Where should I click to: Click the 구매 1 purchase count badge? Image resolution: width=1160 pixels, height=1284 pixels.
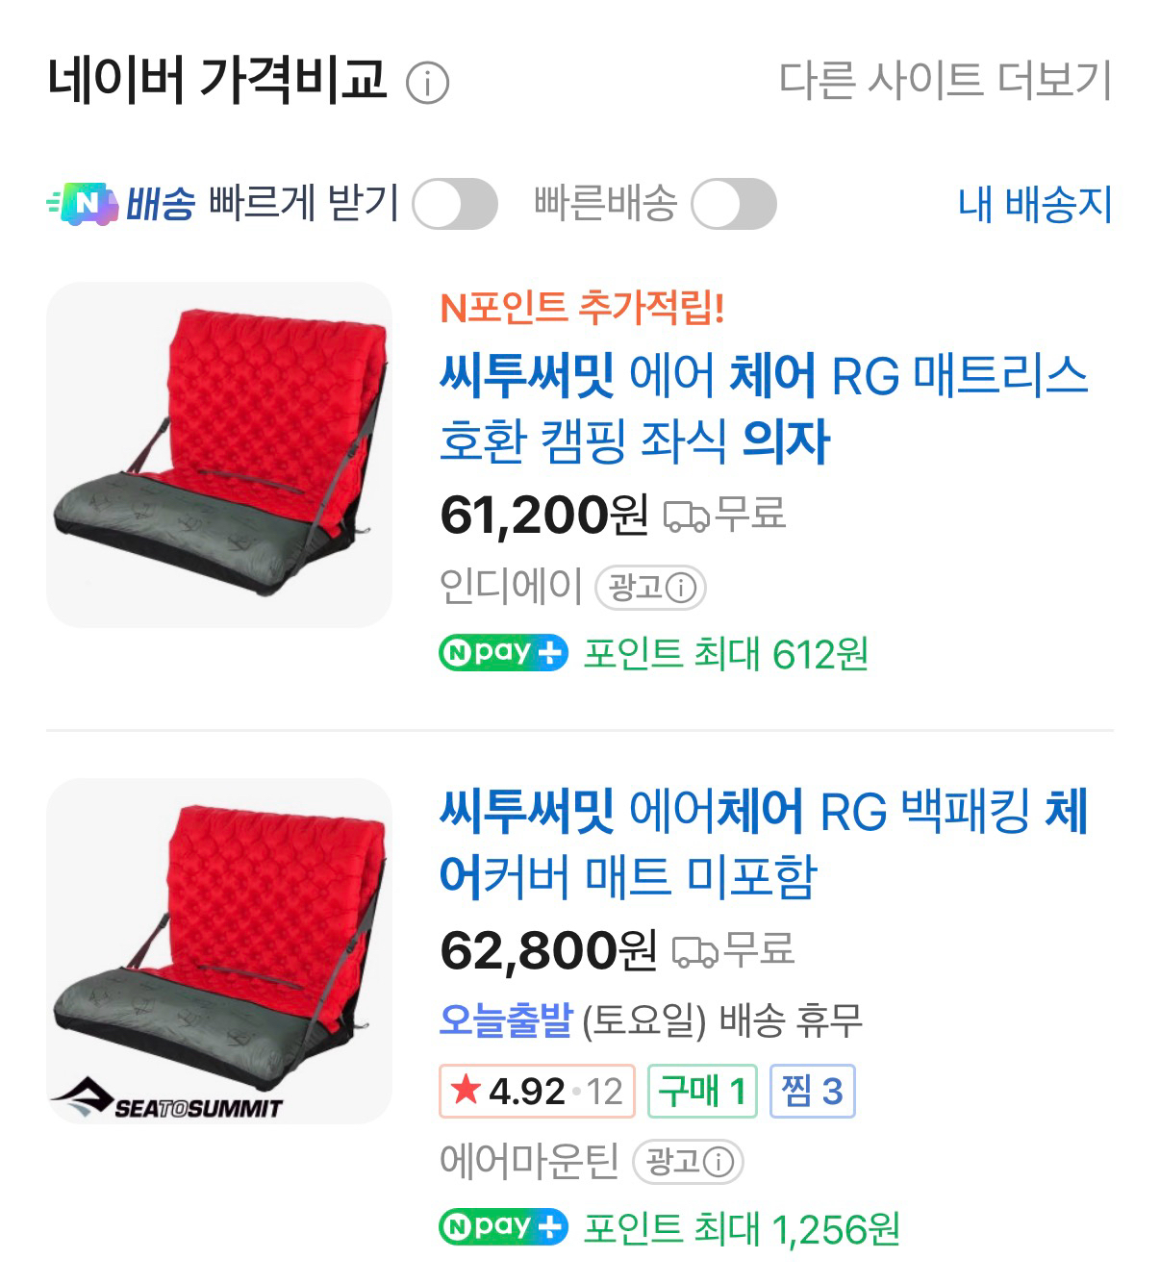tap(702, 1091)
